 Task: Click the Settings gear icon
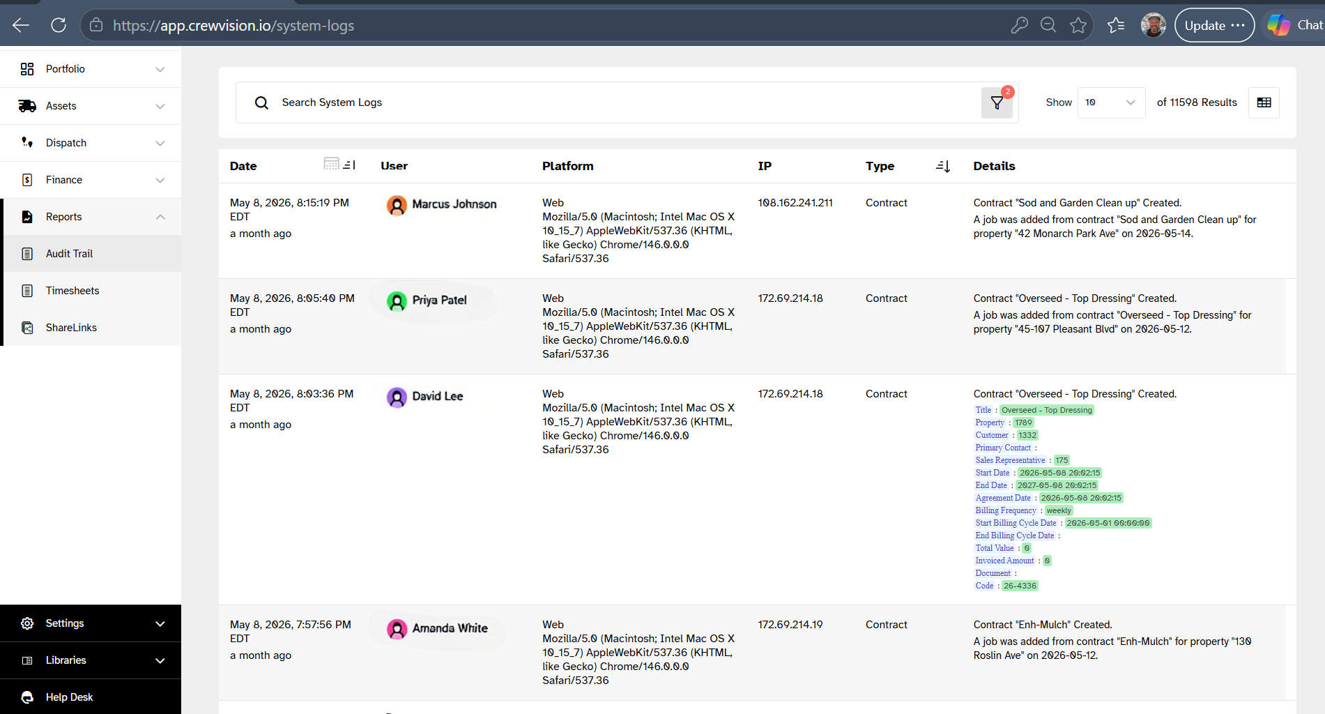coord(27,623)
